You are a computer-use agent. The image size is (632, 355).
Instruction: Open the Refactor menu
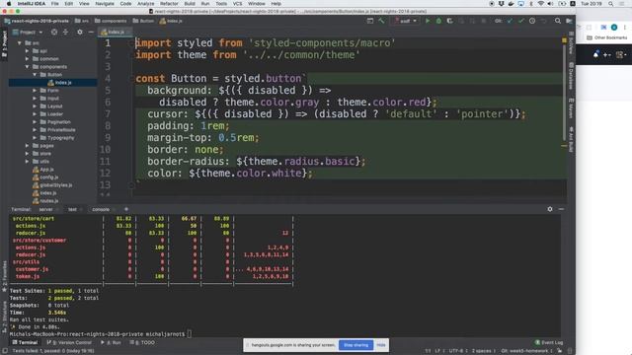coord(169,4)
